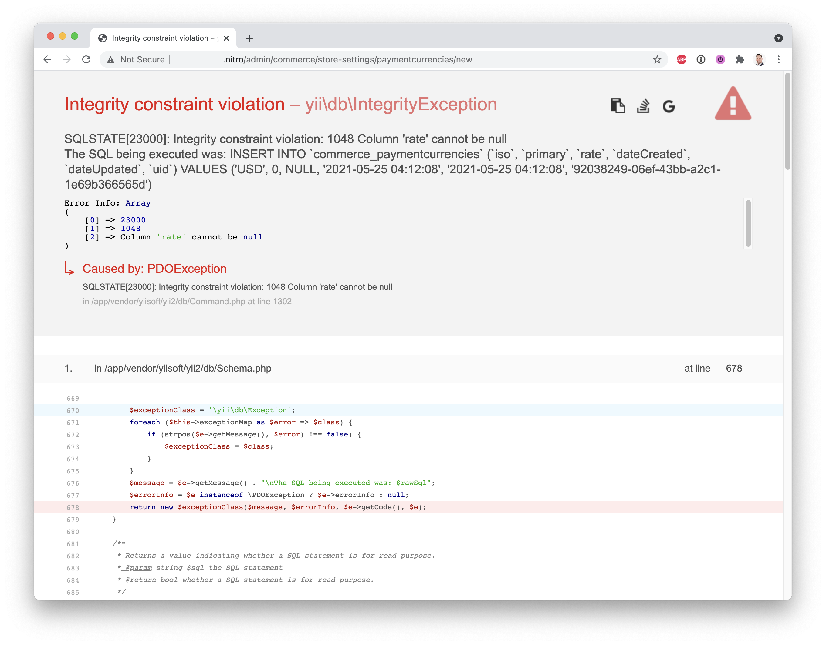Navigate back with the browser arrow

pyautogui.click(x=47, y=59)
